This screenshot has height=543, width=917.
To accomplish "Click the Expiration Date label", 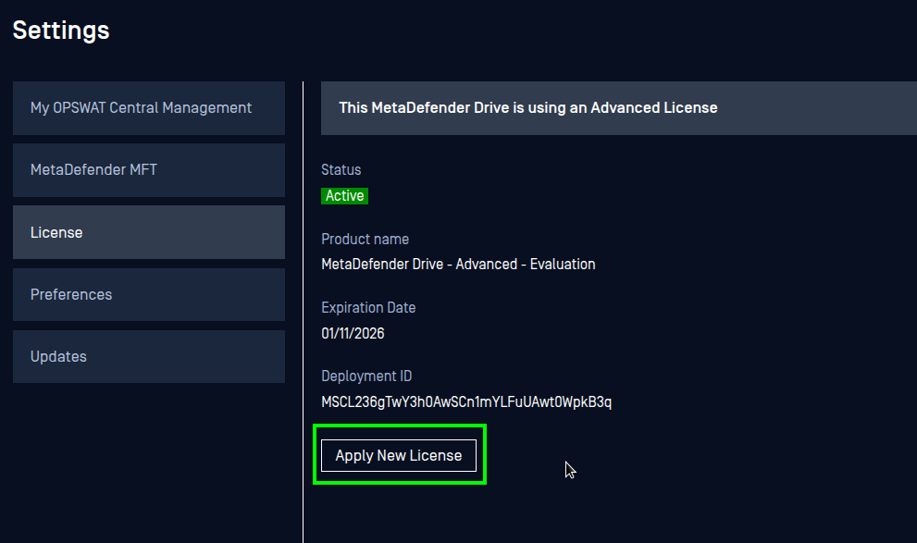I will pyautogui.click(x=368, y=307).
